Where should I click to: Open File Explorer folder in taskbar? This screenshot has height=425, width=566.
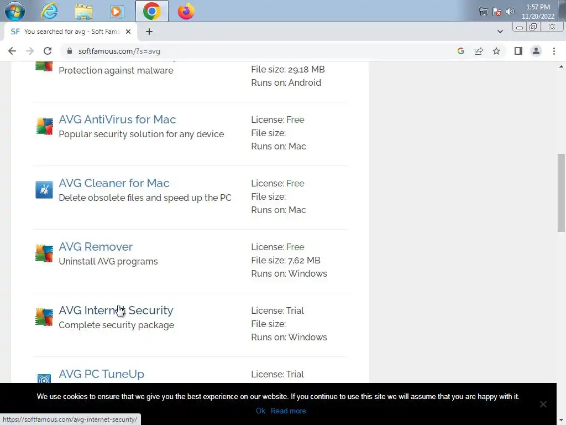click(83, 11)
